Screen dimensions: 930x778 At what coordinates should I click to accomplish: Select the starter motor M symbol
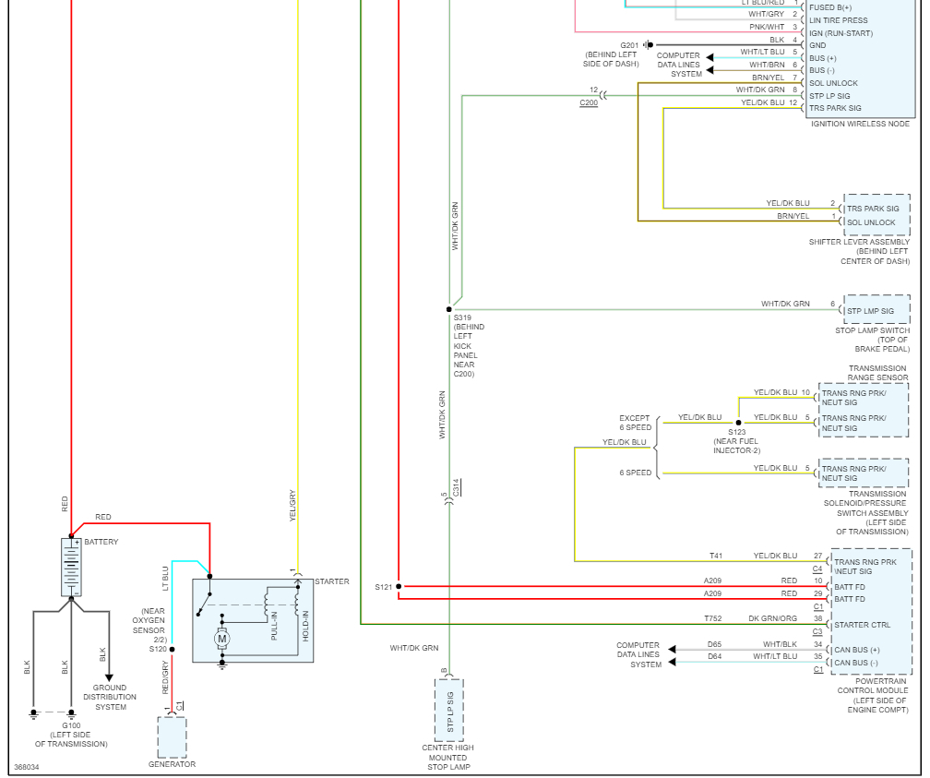pyautogui.click(x=221, y=640)
